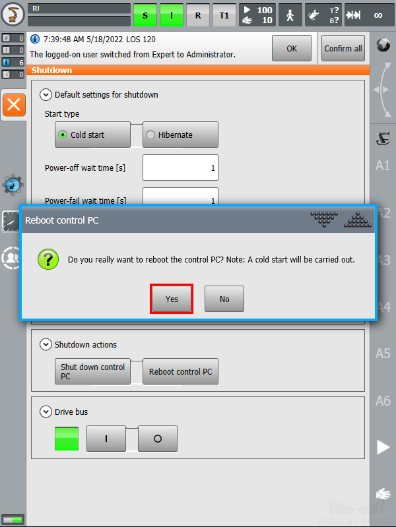Image resolution: width=396 pixels, height=527 pixels.
Task: Open the user group icon
Action: 11,258
